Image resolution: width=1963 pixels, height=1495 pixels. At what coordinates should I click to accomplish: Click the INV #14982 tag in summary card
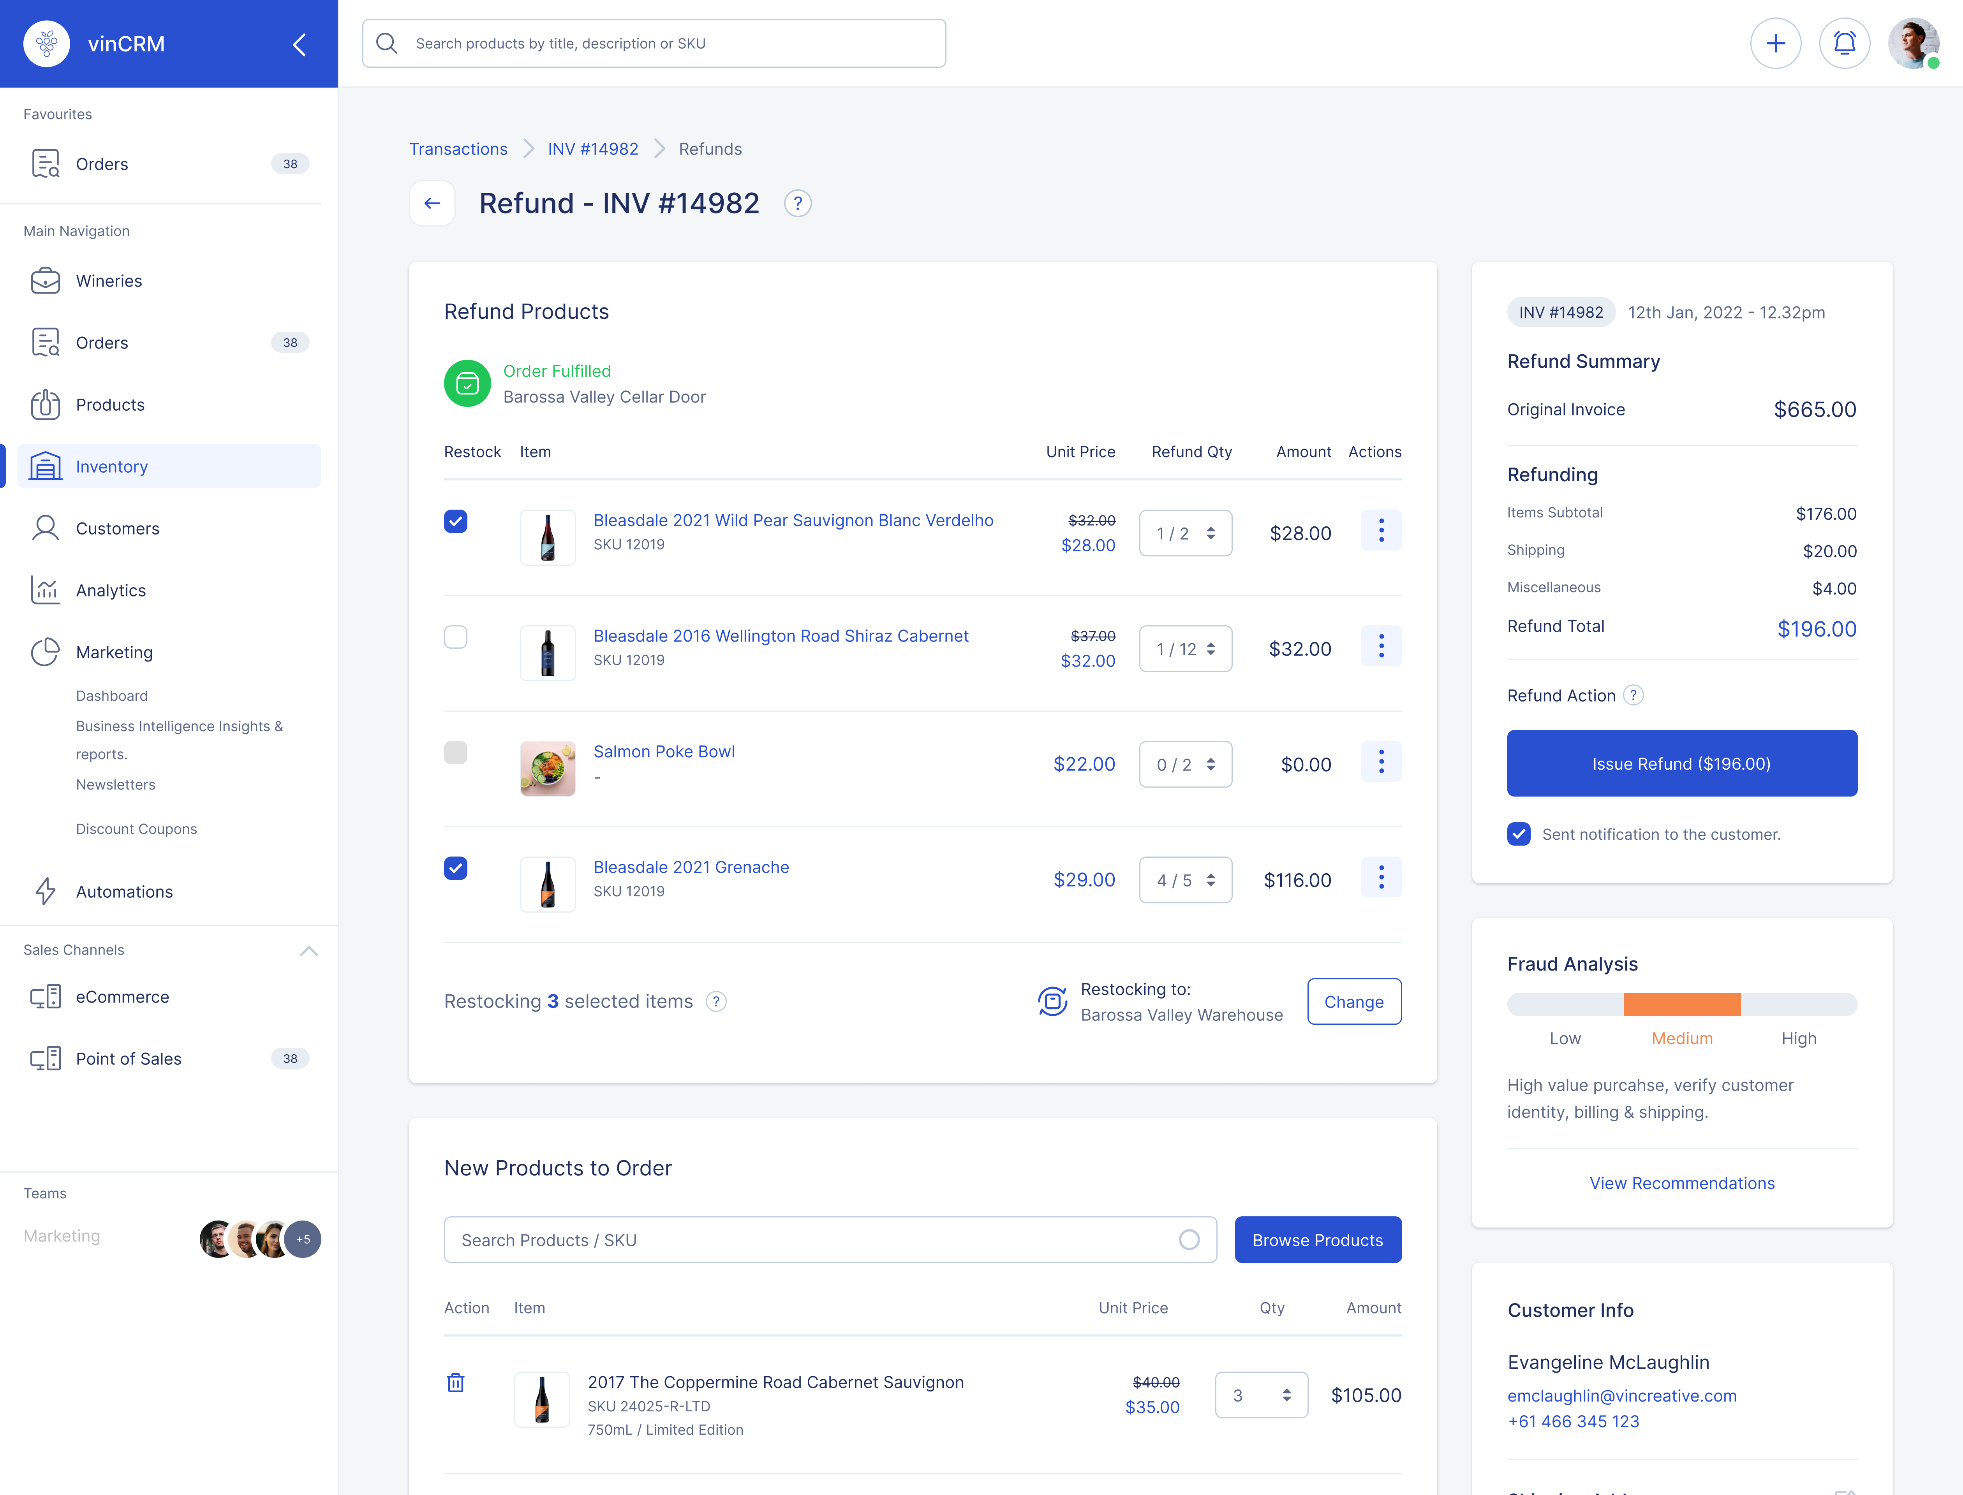tap(1561, 312)
